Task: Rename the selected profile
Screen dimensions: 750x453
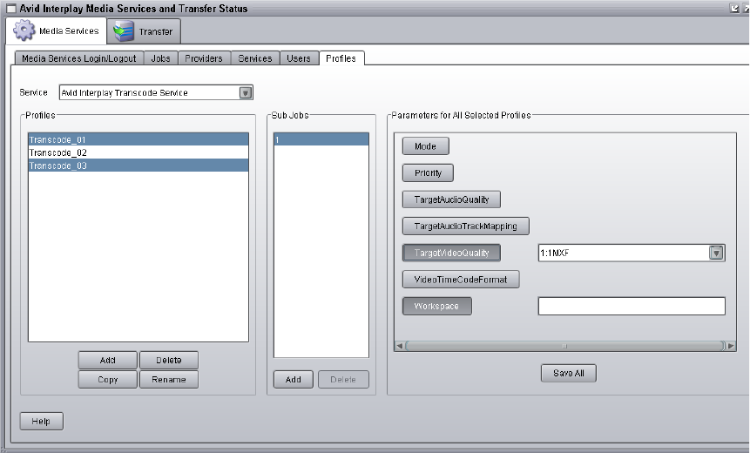Action: (x=169, y=379)
